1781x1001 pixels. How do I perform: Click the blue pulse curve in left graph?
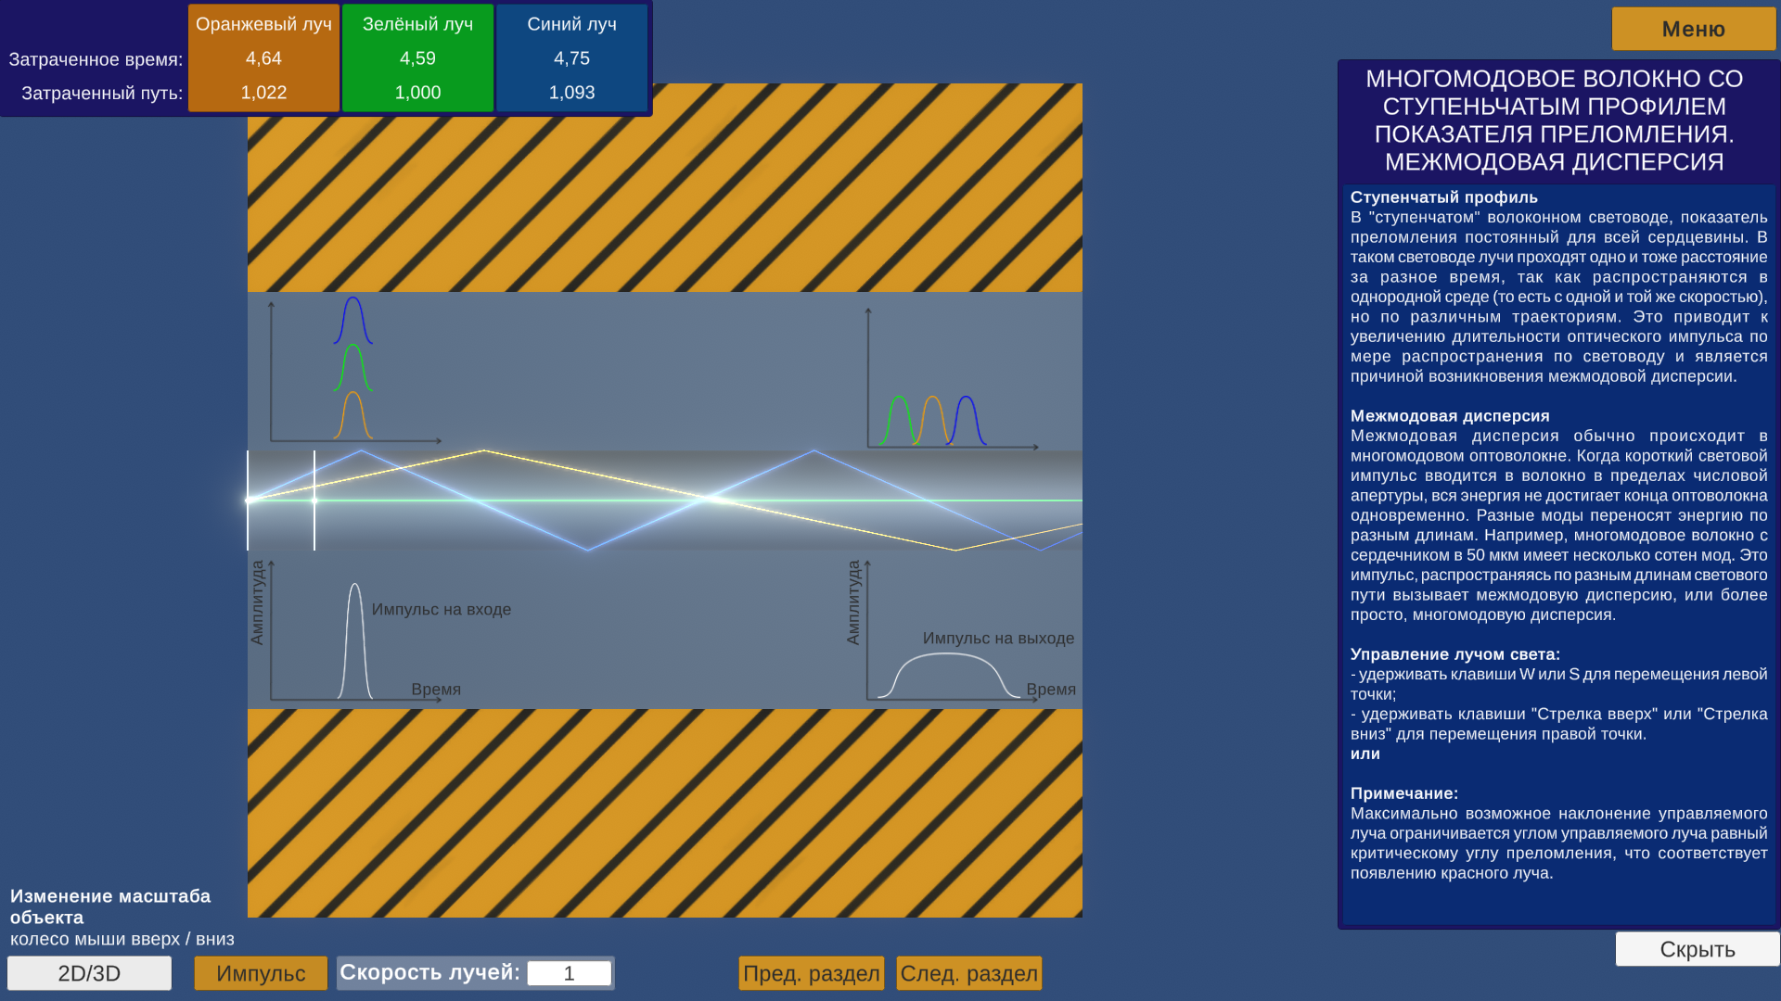click(x=353, y=299)
